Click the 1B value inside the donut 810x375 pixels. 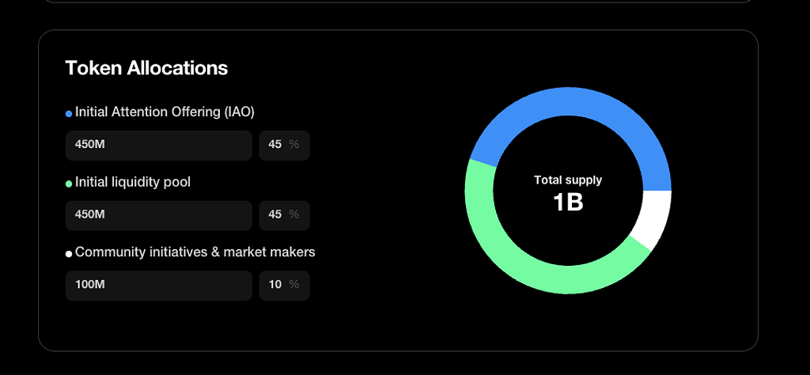[x=568, y=203]
